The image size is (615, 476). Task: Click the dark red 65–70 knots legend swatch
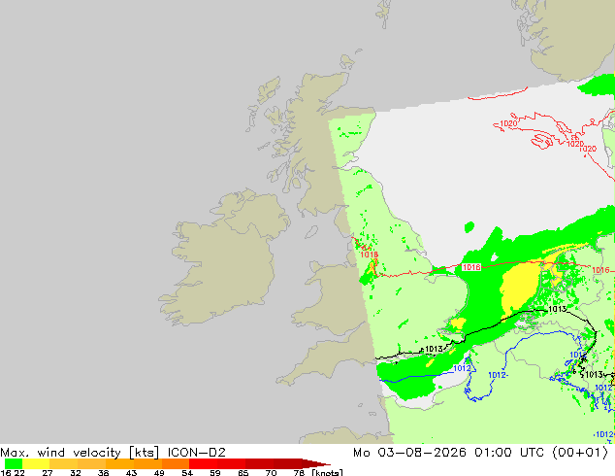tap(259, 463)
